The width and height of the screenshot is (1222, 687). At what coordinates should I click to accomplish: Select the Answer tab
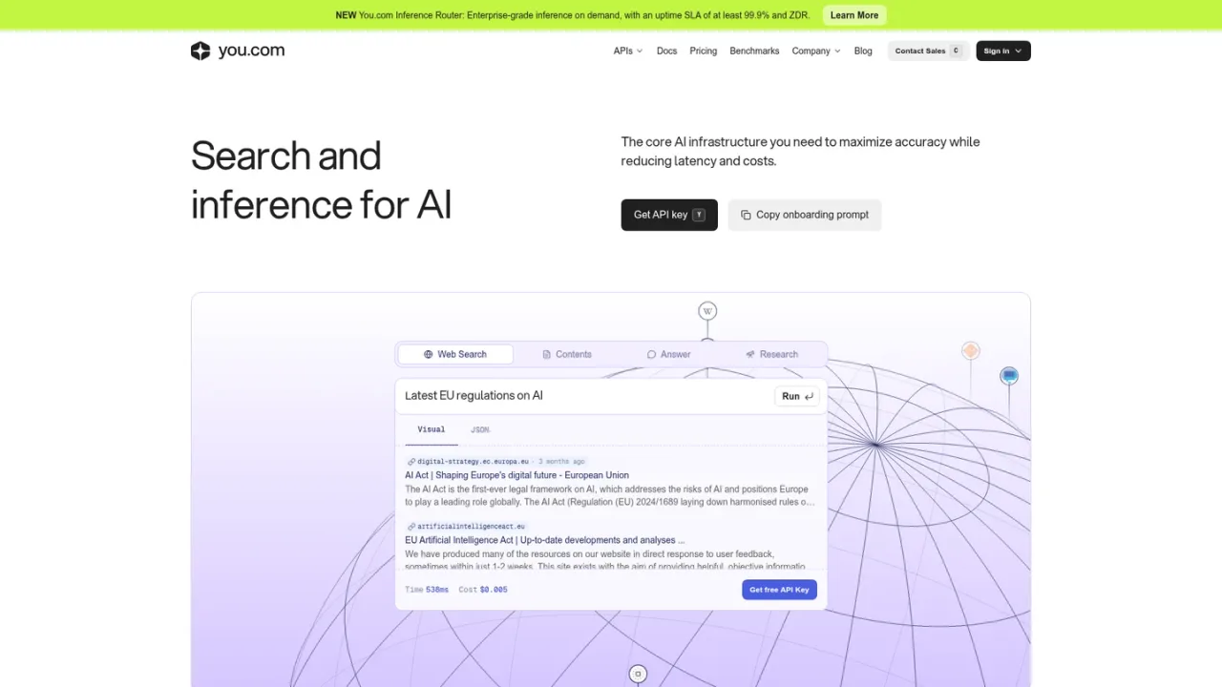point(668,354)
